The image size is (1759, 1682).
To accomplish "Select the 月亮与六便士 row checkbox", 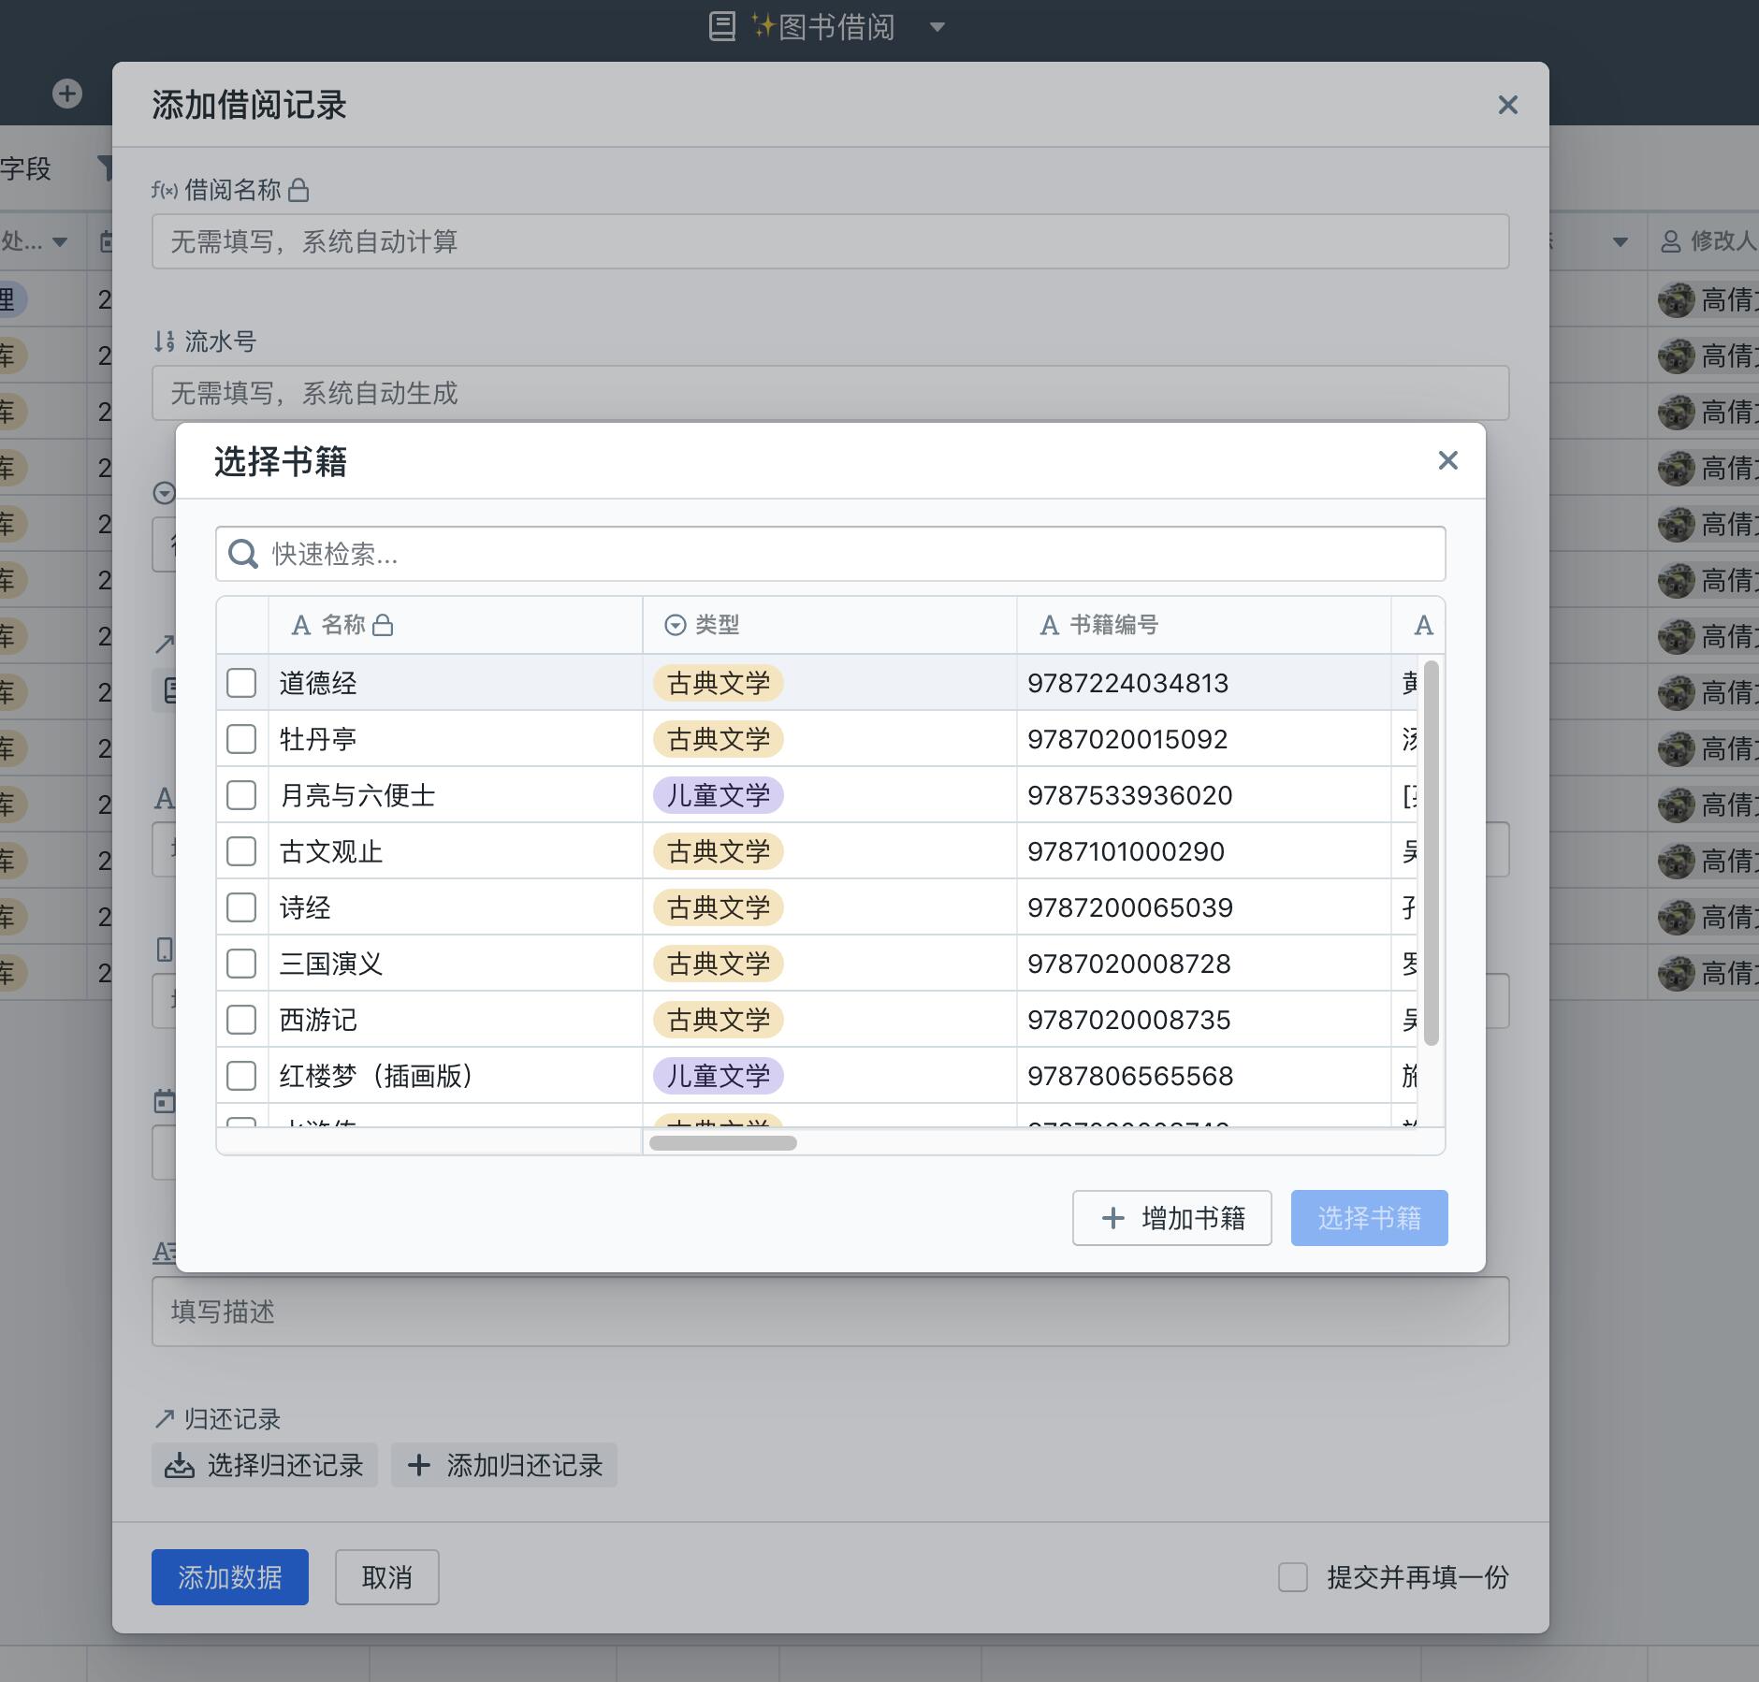I will pos(241,795).
